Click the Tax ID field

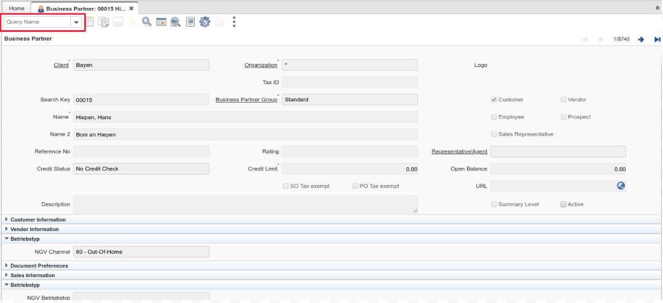350,82
